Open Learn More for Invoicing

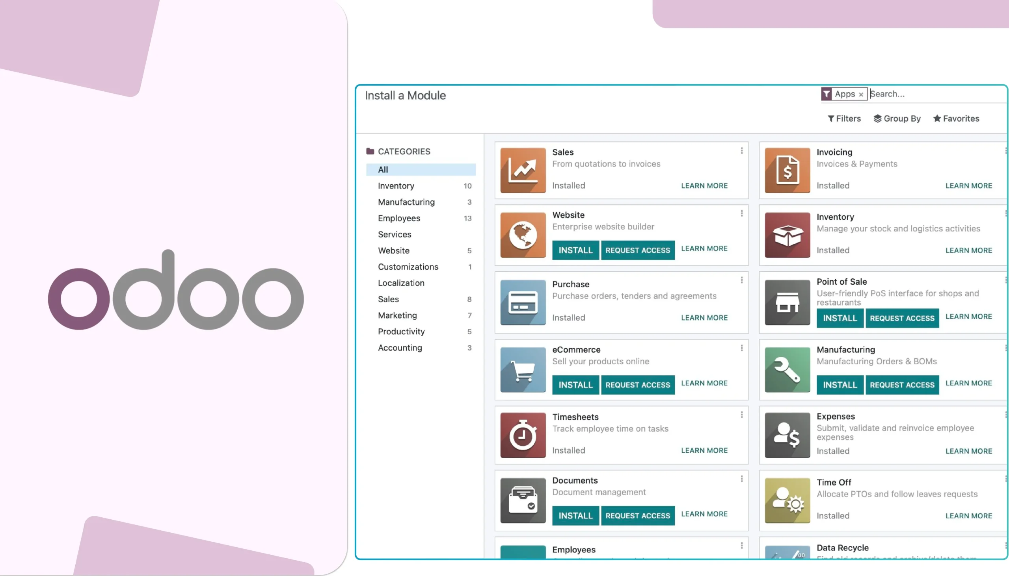click(969, 185)
